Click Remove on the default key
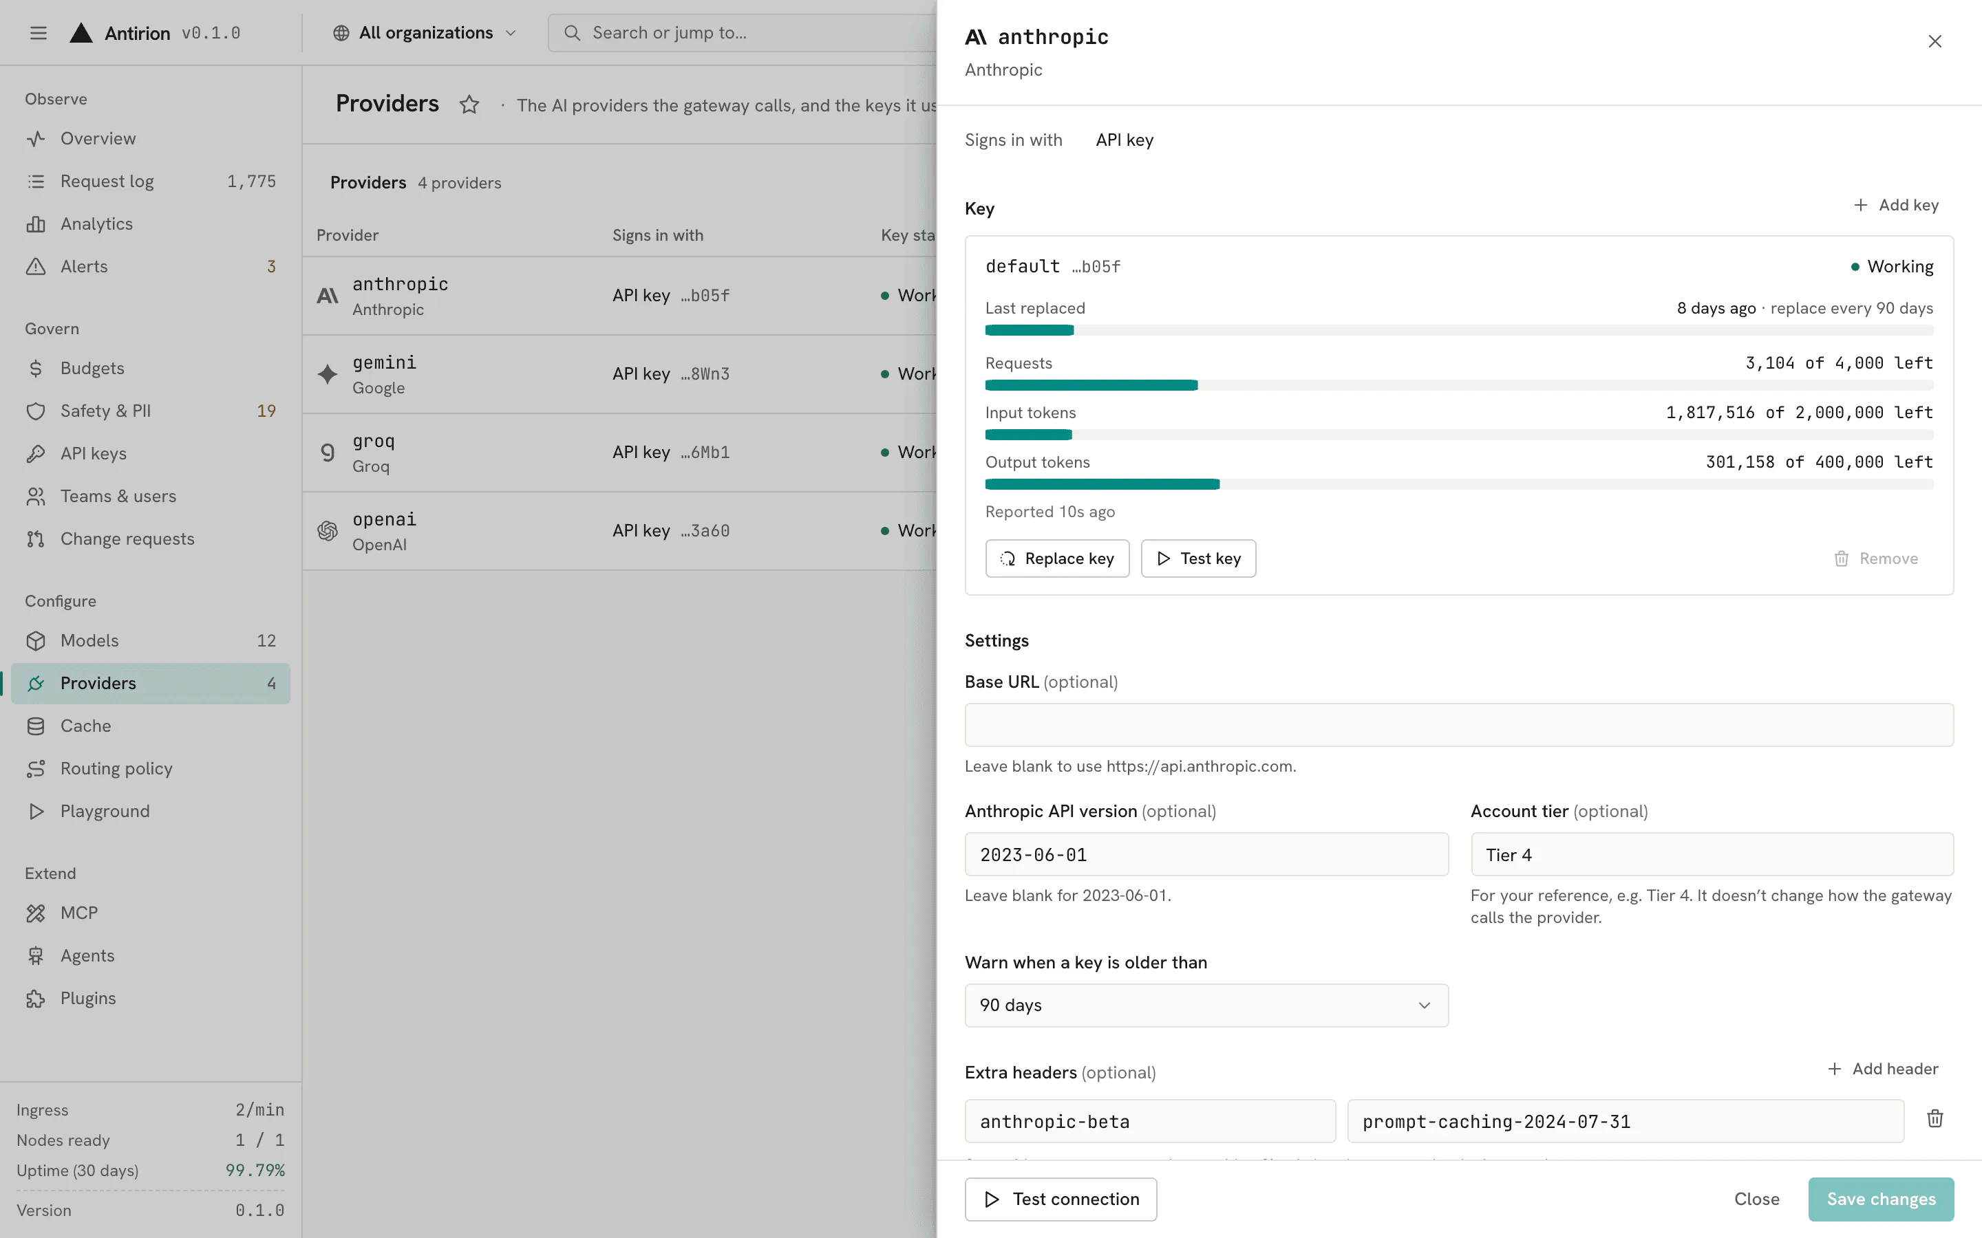The height and width of the screenshot is (1238, 1982). coord(1875,558)
